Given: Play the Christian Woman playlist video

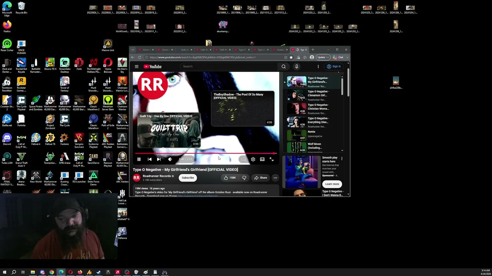Looking at the screenshot, I should (313, 108).
